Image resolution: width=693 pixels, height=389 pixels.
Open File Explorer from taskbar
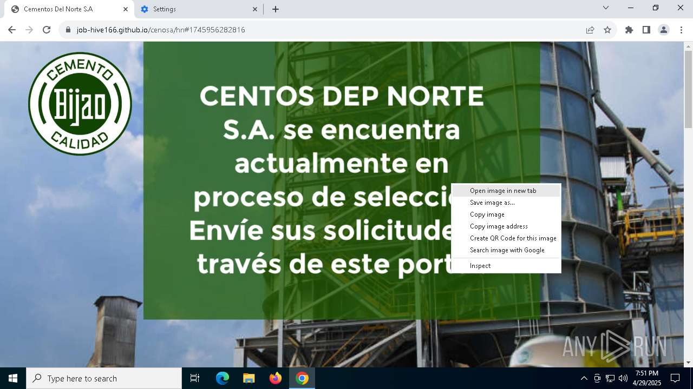pyautogui.click(x=249, y=378)
